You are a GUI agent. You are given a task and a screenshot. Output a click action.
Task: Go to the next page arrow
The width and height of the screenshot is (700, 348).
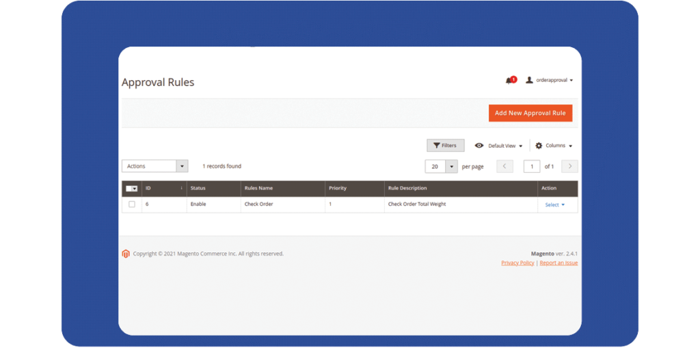click(x=569, y=166)
